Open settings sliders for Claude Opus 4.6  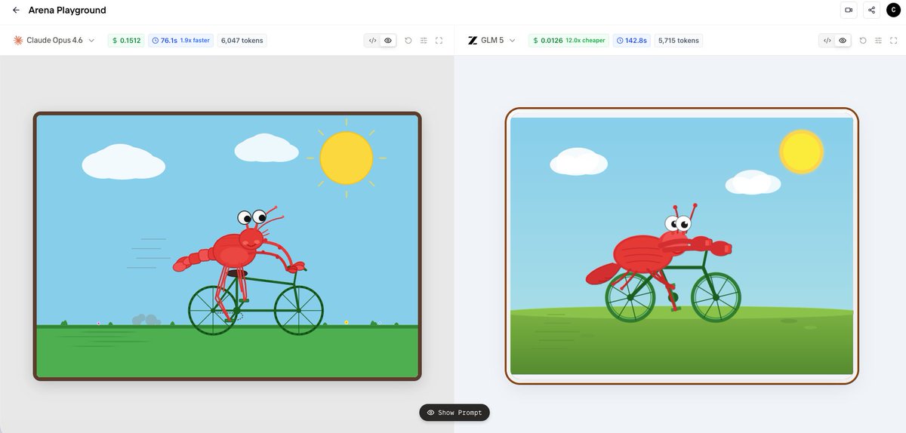424,41
